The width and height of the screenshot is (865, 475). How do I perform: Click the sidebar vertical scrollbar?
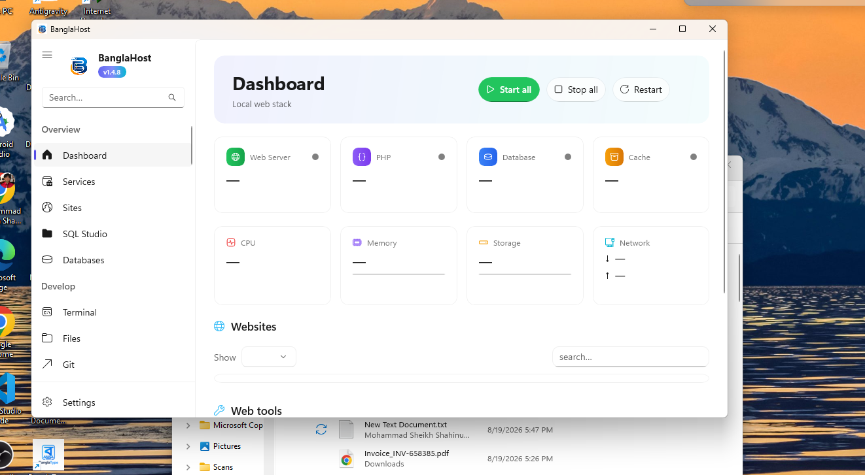(x=192, y=146)
